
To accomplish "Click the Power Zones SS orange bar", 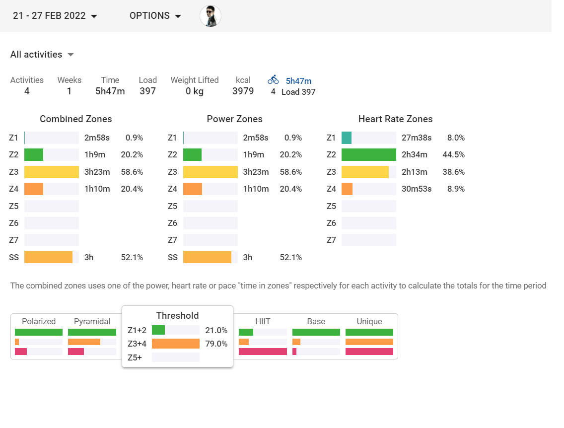I will point(207,257).
